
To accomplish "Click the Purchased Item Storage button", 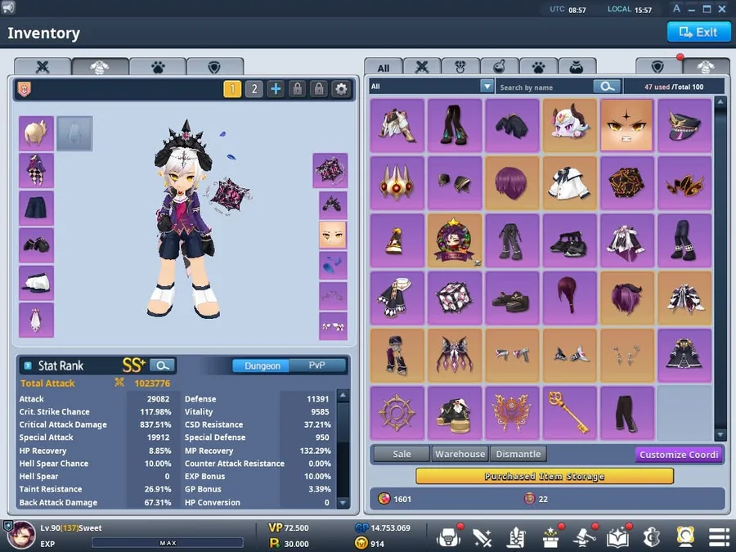I will 544,476.
